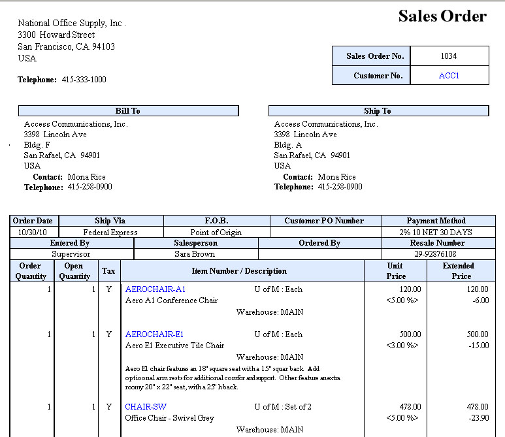The image size is (505, 437).
Task: Select salesperson Sara Brown
Action: (x=195, y=254)
